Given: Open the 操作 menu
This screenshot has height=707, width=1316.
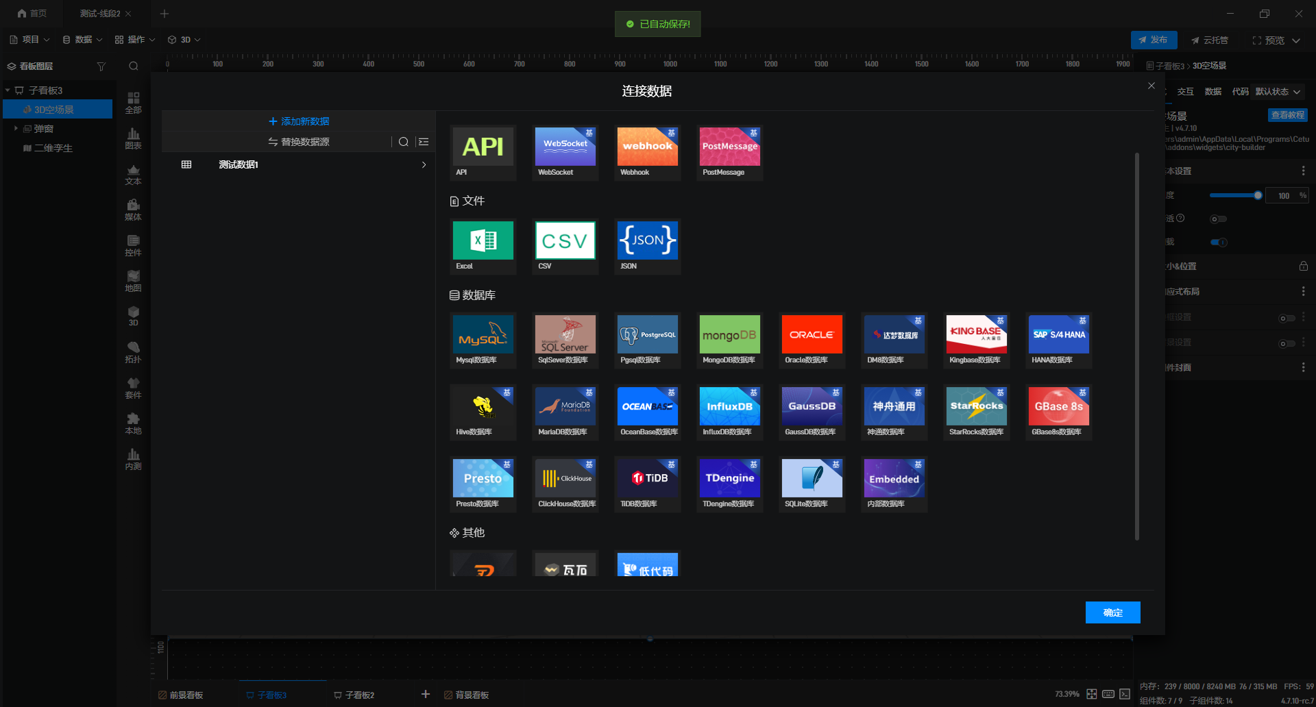Looking at the screenshot, I should pos(135,40).
